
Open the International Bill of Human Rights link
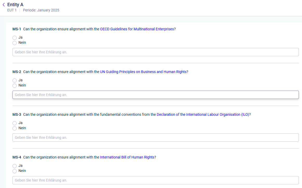(127, 157)
